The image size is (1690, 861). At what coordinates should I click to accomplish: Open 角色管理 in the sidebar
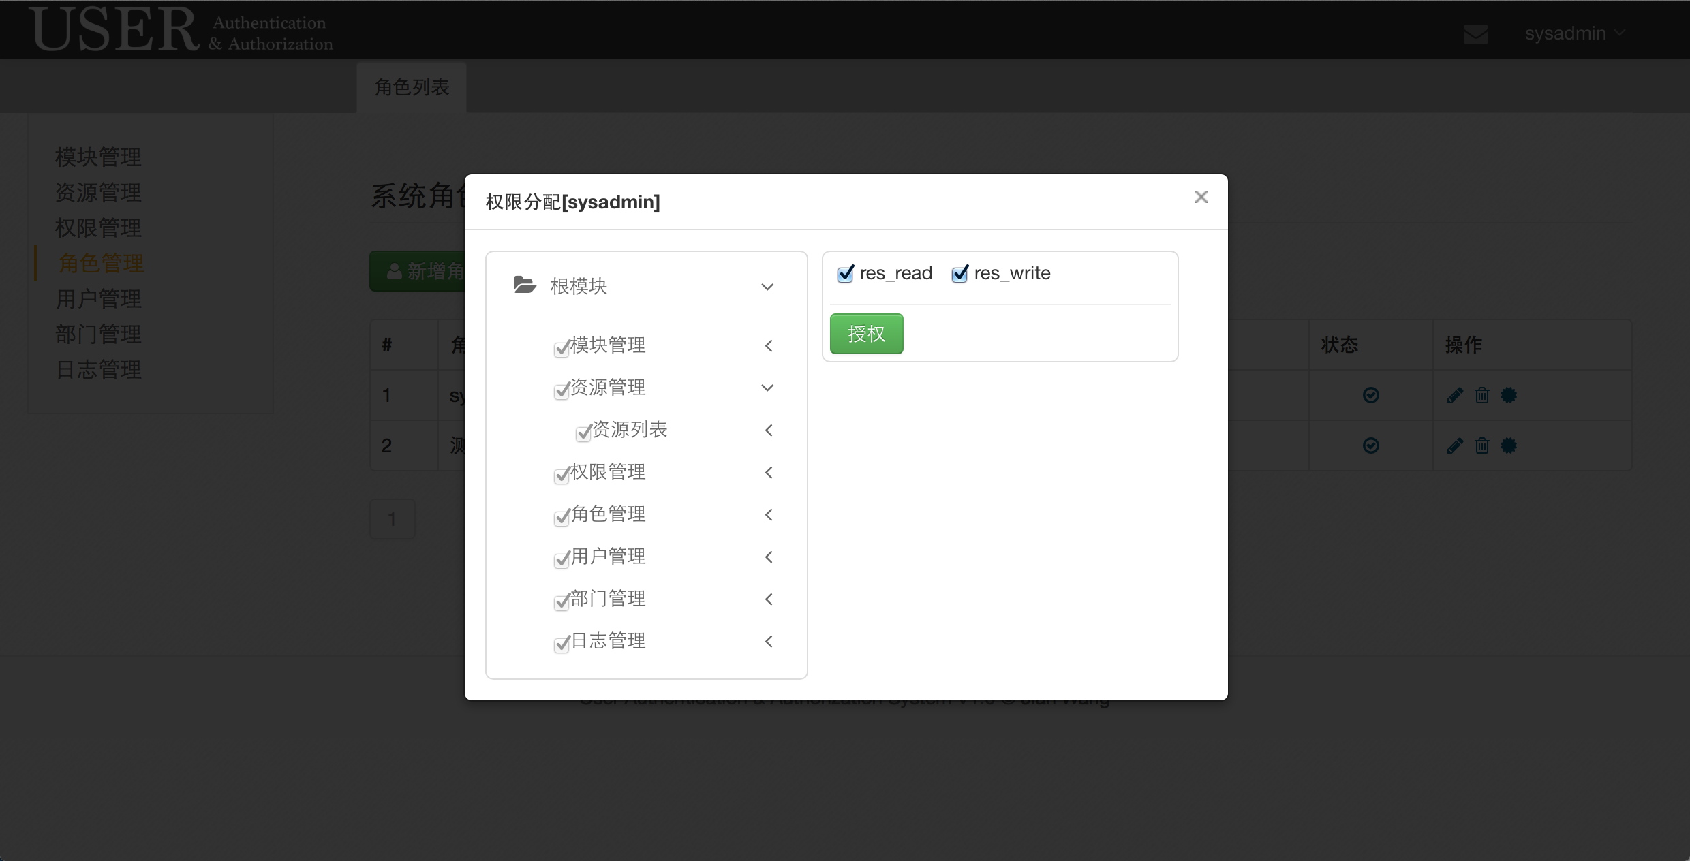click(101, 264)
